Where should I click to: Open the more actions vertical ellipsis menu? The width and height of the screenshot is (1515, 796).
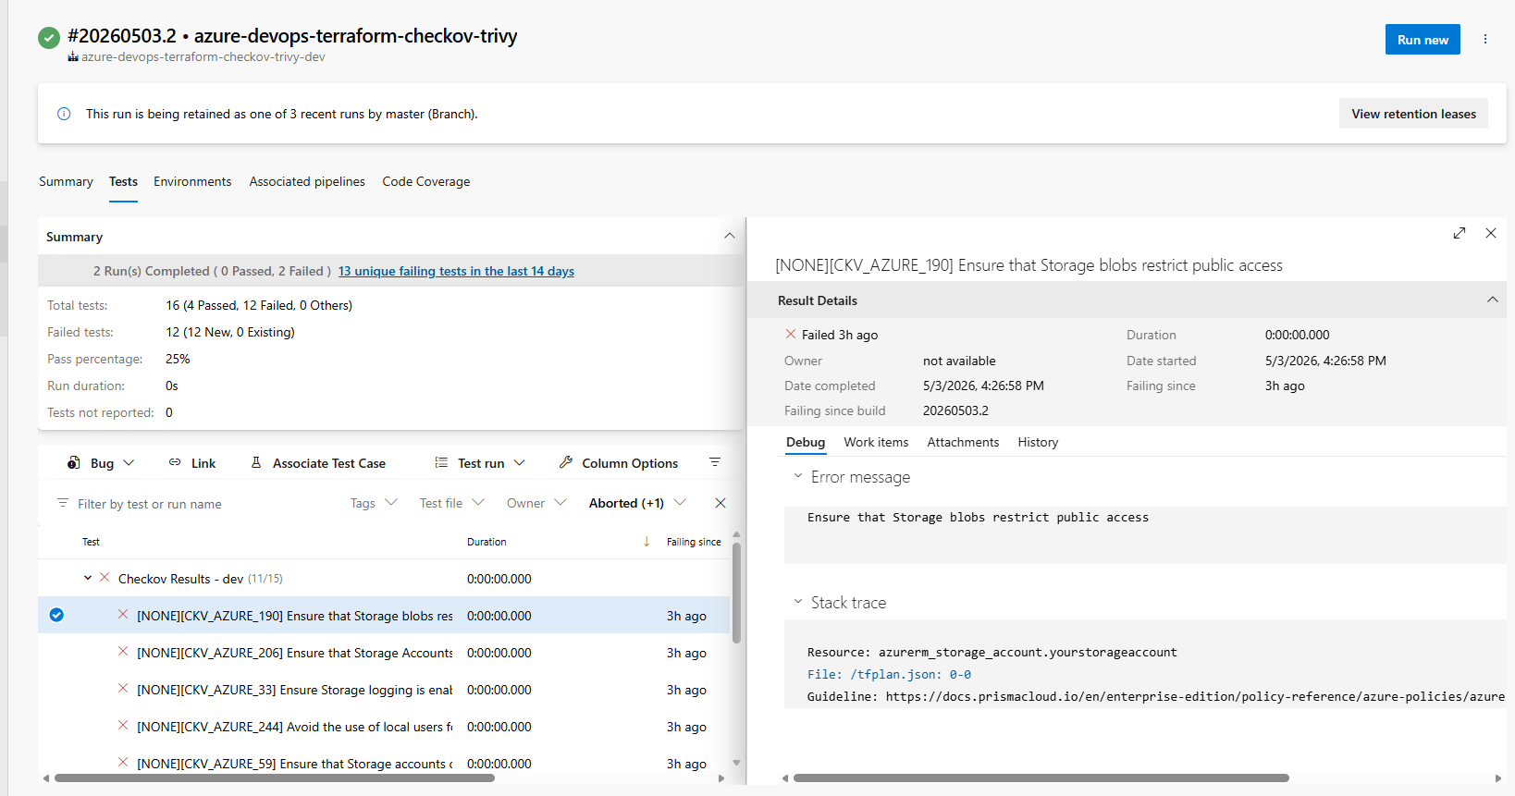pos(1485,39)
